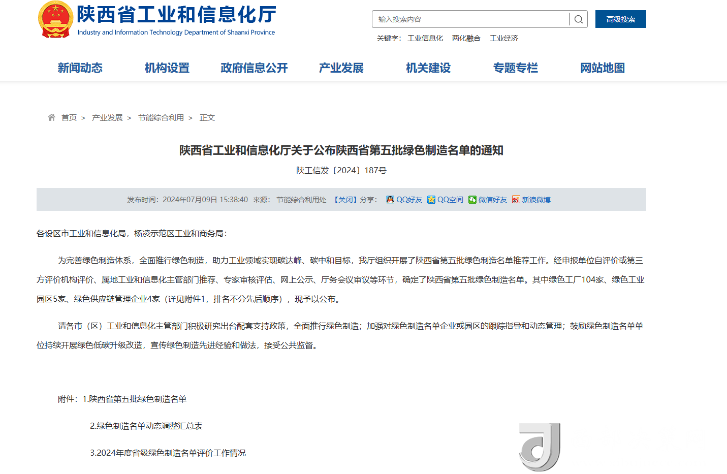Select 政府信息公开 in the navigation bar

click(x=254, y=67)
